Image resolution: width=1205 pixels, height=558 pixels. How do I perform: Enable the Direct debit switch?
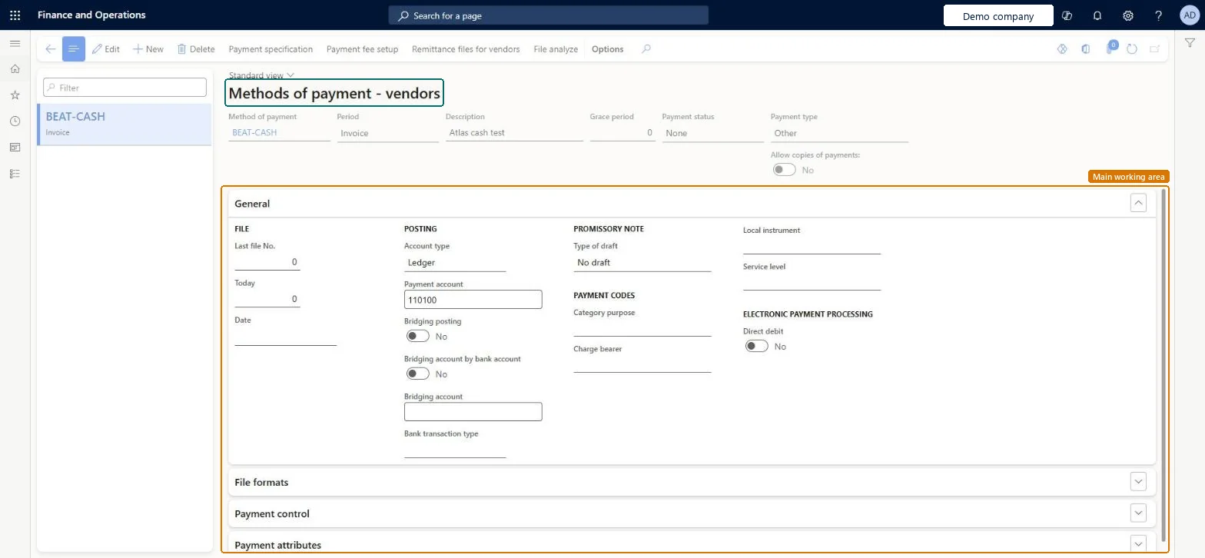coord(757,346)
